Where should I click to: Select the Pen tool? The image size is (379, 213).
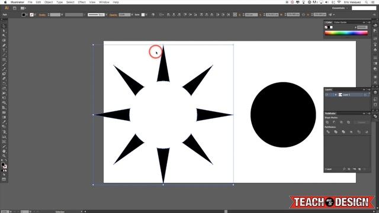click(x=4, y=45)
